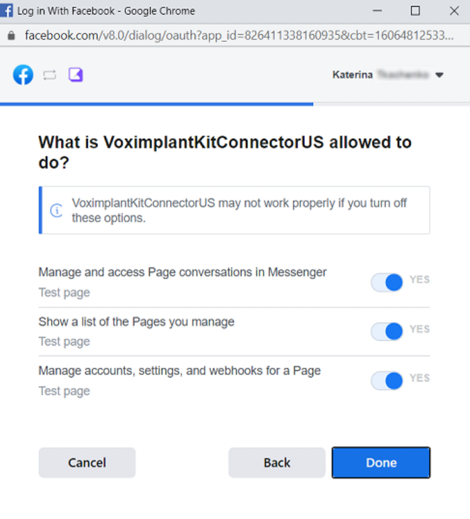
Task: Disable Show a list of Pages permission
Action: 387,331
